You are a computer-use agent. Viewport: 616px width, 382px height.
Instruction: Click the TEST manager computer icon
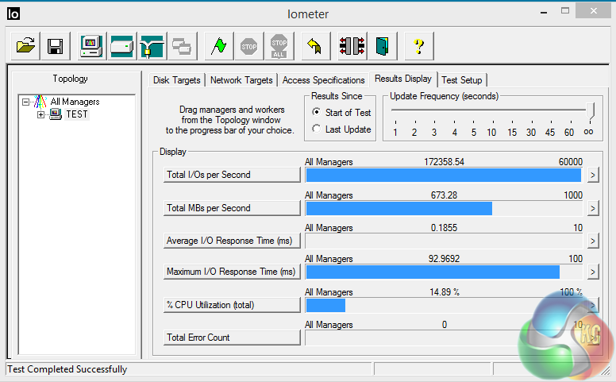[56, 114]
